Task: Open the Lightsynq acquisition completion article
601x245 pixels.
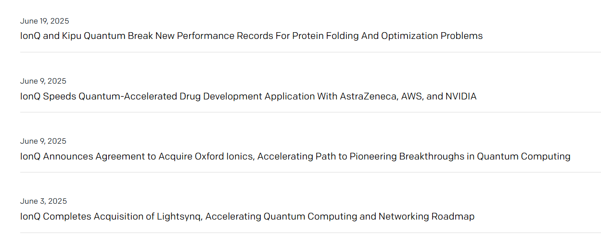Action: pos(247,216)
